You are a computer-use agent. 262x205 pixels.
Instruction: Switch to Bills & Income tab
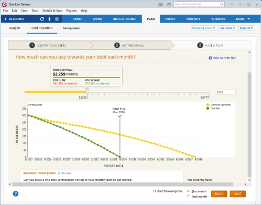click(x=125, y=19)
